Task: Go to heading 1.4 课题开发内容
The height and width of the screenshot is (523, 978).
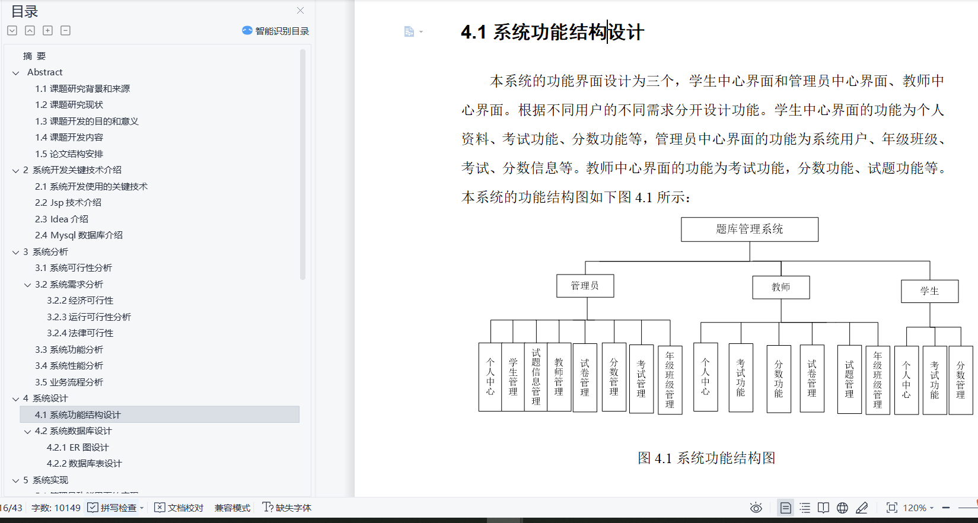Action: click(69, 137)
